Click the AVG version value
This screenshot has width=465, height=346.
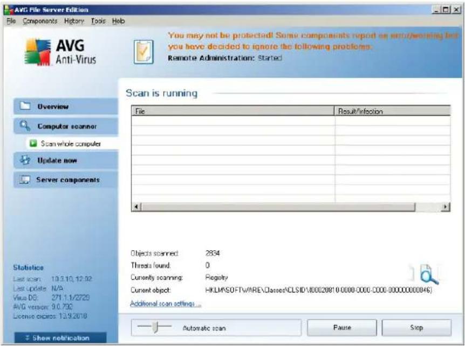point(62,307)
